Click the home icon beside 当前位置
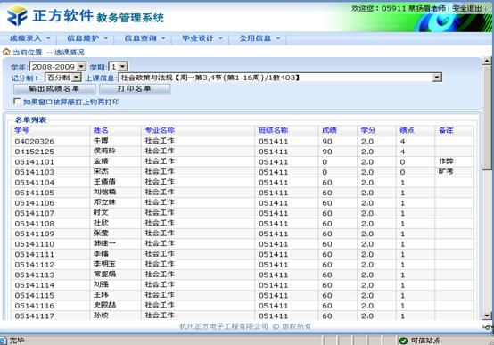Screen dimensions: 494x345 (x=6, y=52)
